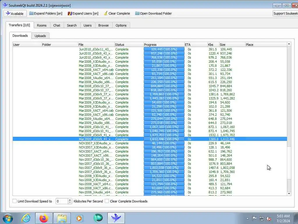298x224 pixels.
Task: Sort by the Folder column header
Action: point(60,45)
